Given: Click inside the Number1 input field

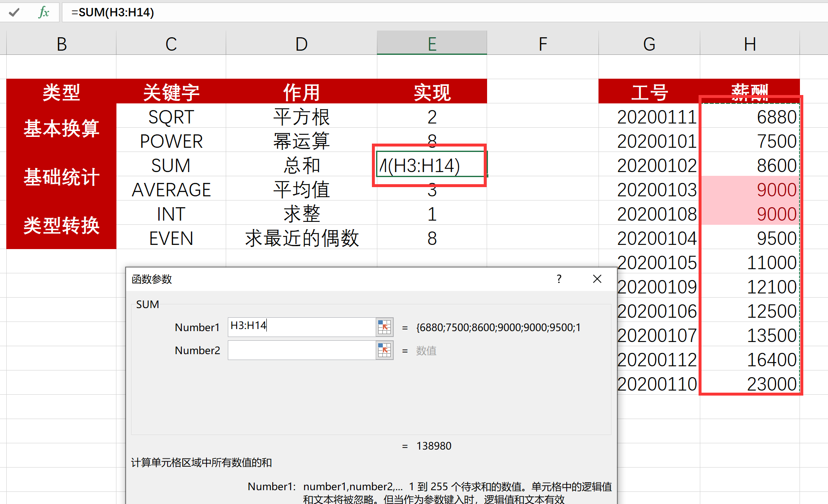Looking at the screenshot, I should tap(302, 327).
